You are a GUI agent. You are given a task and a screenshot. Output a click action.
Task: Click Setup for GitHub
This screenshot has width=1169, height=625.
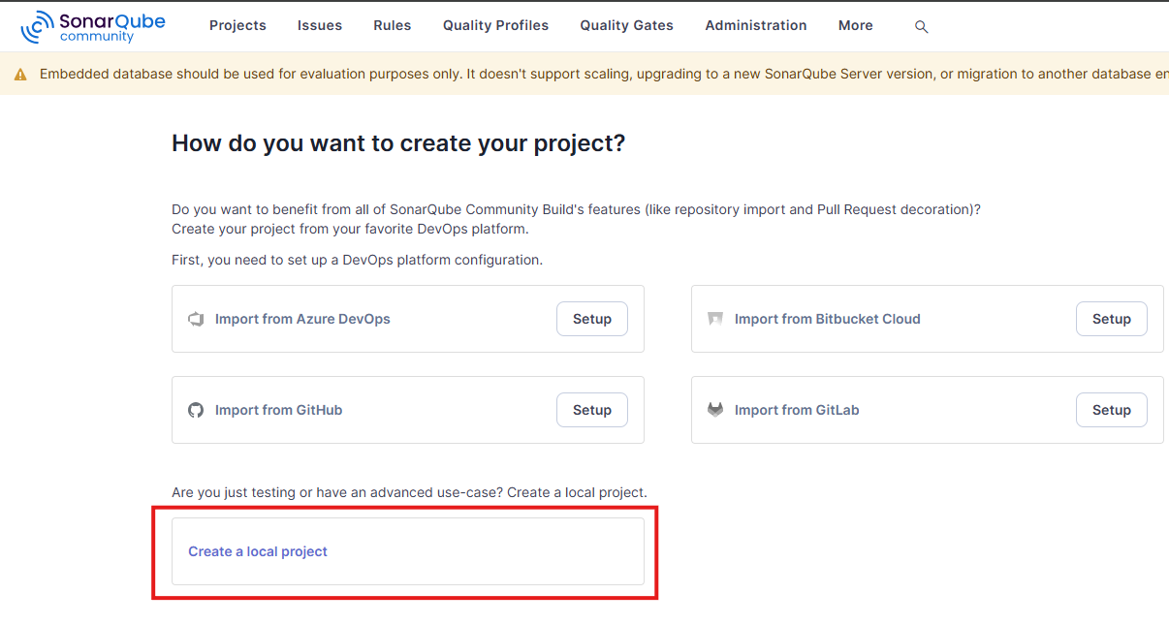(592, 410)
